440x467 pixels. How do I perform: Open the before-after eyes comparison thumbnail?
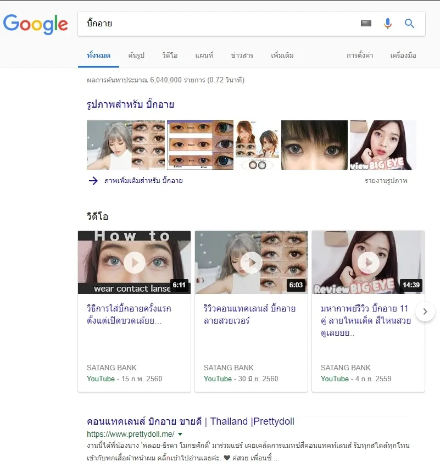click(x=200, y=145)
